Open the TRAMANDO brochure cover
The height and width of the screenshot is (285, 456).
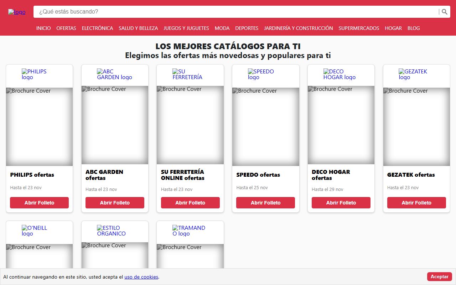[190, 256]
